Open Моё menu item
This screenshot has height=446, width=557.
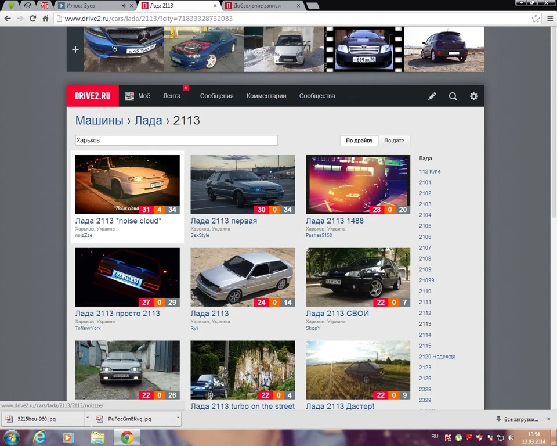[x=138, y=96]
